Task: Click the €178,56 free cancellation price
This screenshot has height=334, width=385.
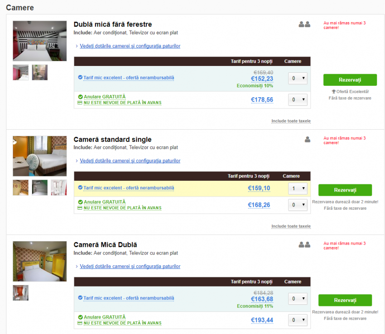Action: 262,100
